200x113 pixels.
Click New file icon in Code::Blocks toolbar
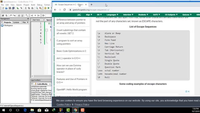pyautogui.click(x=3, y=8)
